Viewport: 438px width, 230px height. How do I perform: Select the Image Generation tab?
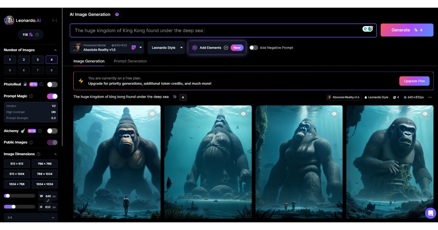pos(89,61)
